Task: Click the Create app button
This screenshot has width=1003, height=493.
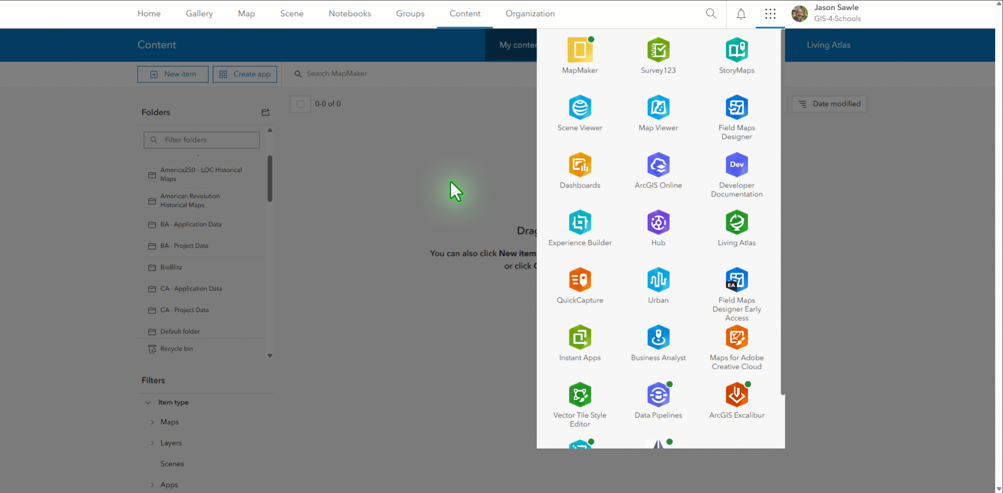Action: click(244, 74)
